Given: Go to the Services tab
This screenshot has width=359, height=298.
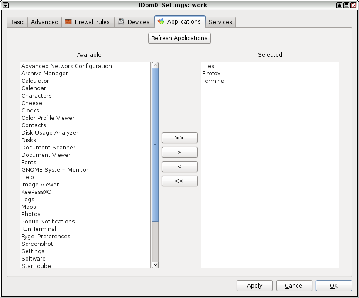Looking at the screenshot, I should [x=220, y=22].
